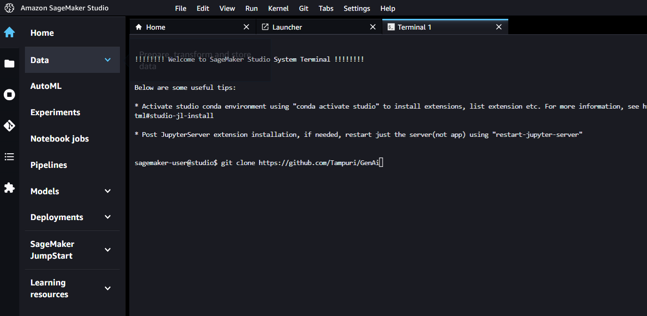The width and height of the screenshot is (647, 316).
Task: Click the Terminal 1 tab's terminal icon
Action: pos(391,27)
